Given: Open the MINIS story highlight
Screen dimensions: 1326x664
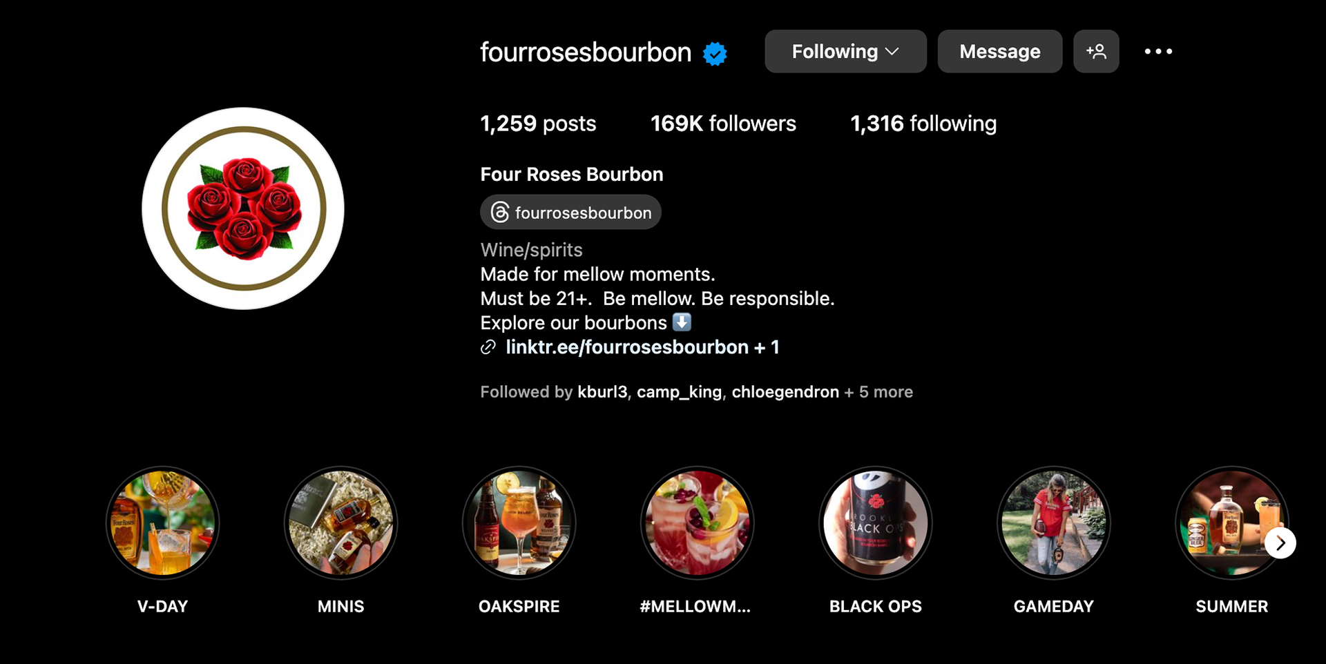Looking at the screenshot, I should coord(340,523).
